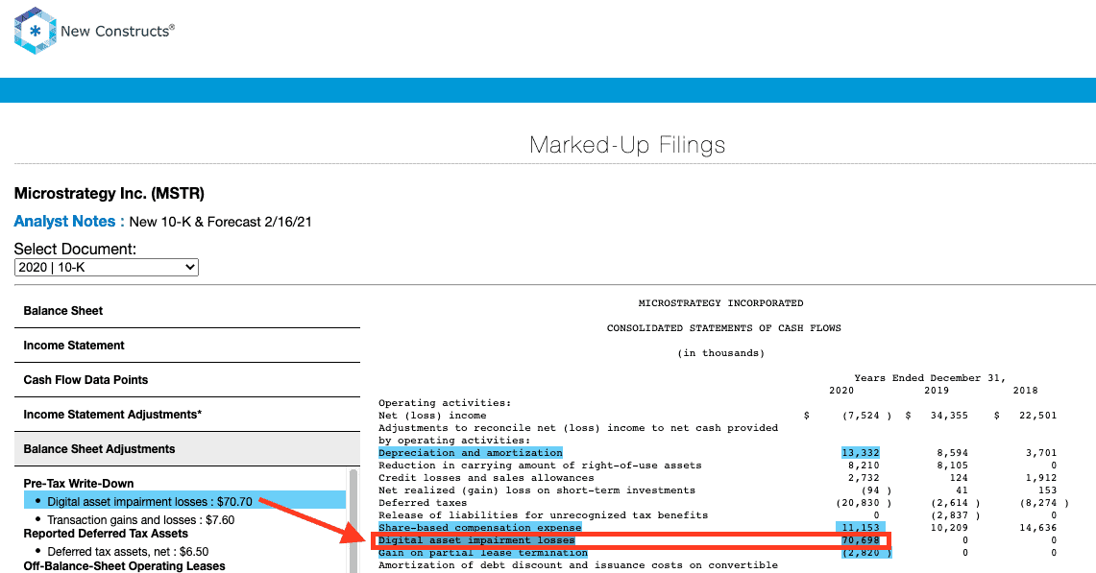Click CONSOLIDATED STATEMENTS OF CASH FLOWS heading
Screen dimensions: 1096x573
click(723, 328)
